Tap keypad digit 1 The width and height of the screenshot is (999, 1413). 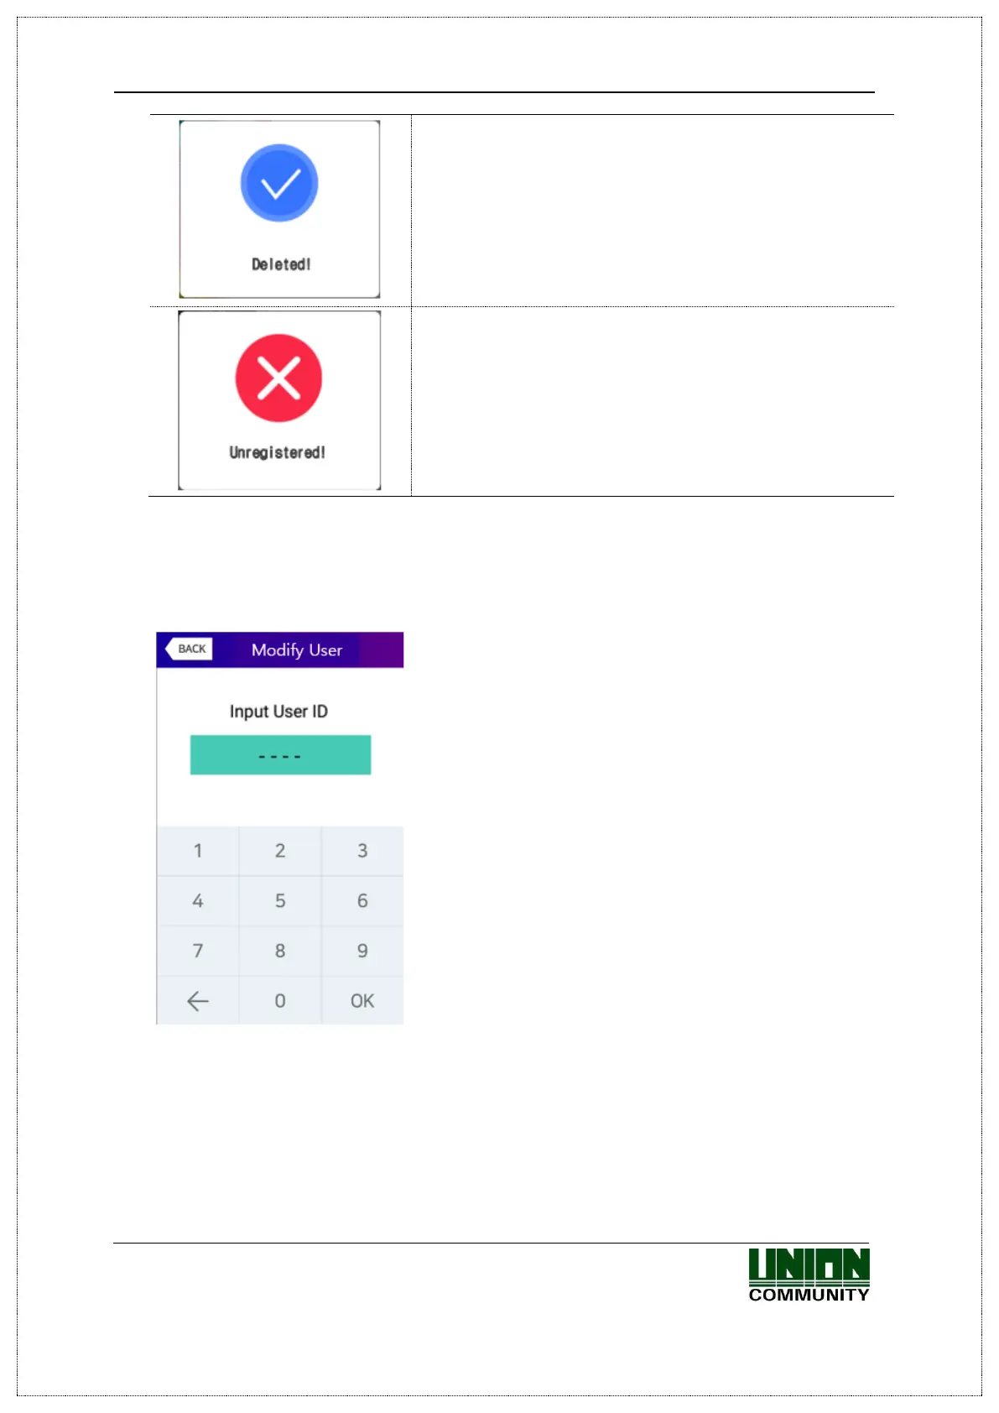point(197,851)
